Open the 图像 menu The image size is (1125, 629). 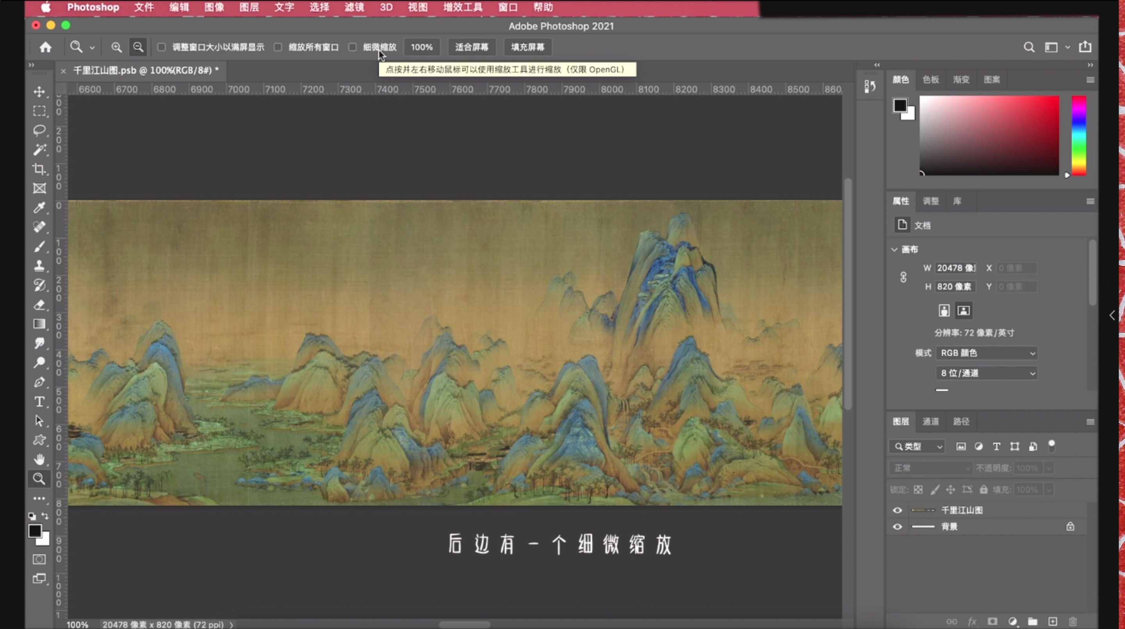coord(214,7)
